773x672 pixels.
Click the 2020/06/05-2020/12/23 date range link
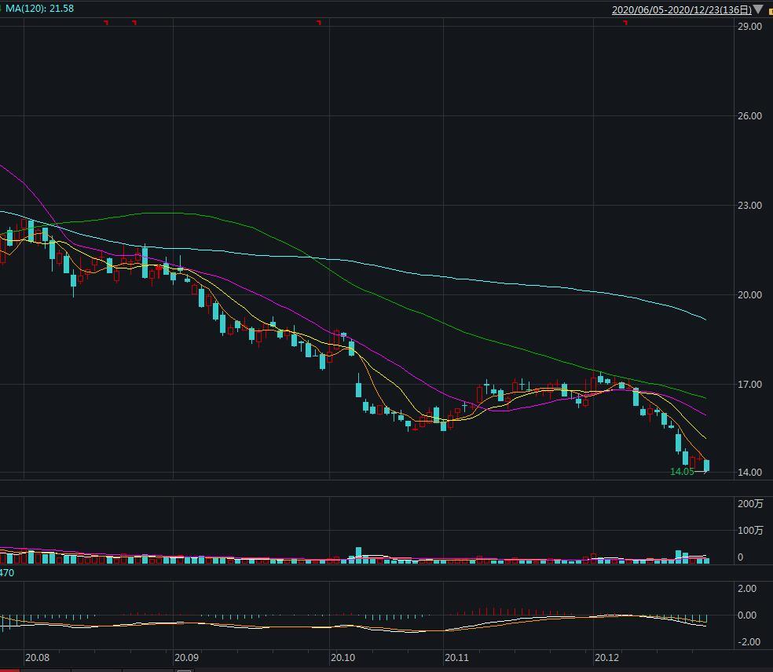click(681, 10)
